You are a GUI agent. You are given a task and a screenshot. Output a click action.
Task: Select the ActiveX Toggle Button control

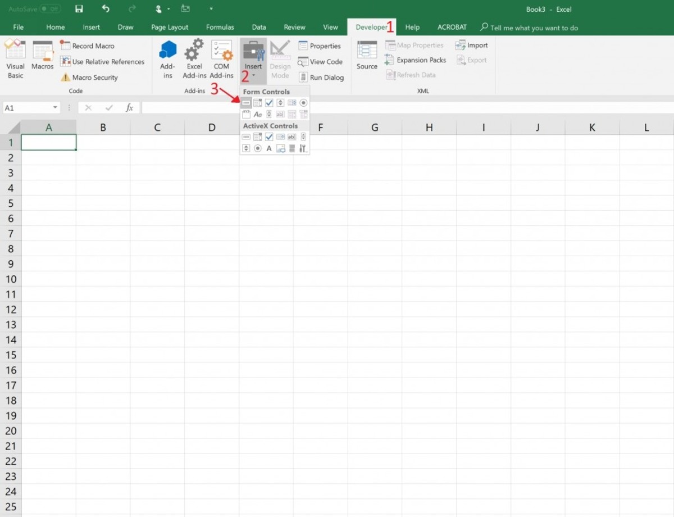tap(292, 148)
